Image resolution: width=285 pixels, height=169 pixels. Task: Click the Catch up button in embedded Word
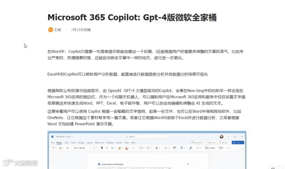[211, 142]
